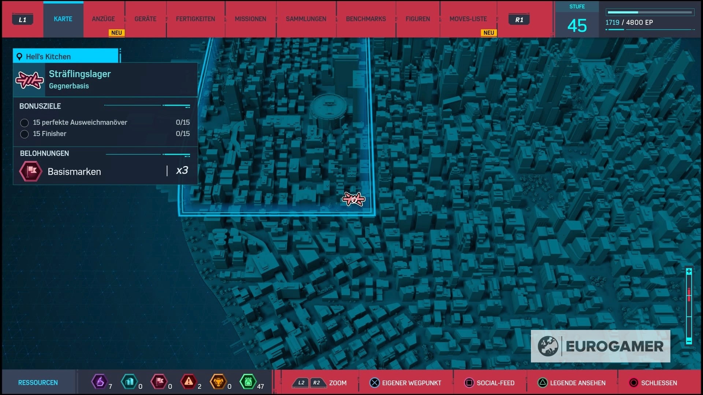The width and height of the screenshot is (703, 395).
Task: Click the Sträflingslager title text
Action: [80, 74]
